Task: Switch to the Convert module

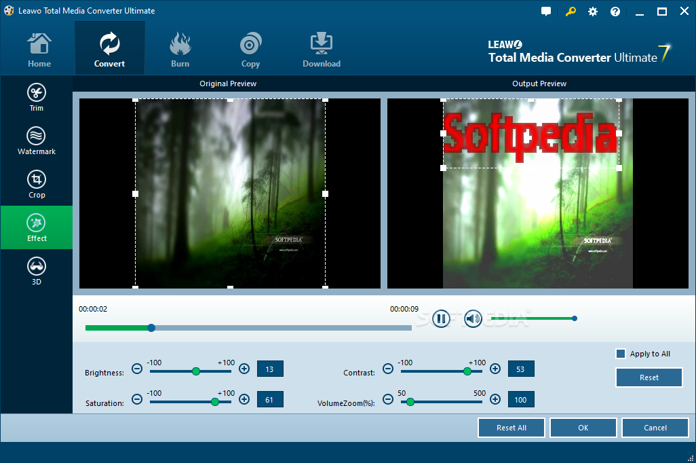Action: tap(110, 48)
